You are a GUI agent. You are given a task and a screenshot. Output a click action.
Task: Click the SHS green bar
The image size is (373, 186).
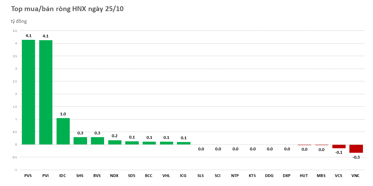pyautogui.click(x=80, y=141)
